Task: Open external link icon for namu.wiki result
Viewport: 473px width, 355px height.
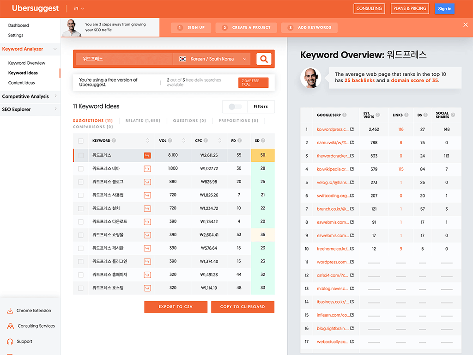Action: pos(352,142)
